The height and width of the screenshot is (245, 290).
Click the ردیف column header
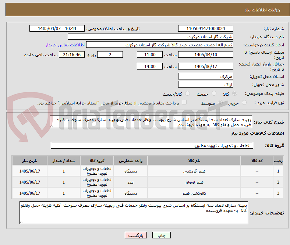[x=278, y=161]
